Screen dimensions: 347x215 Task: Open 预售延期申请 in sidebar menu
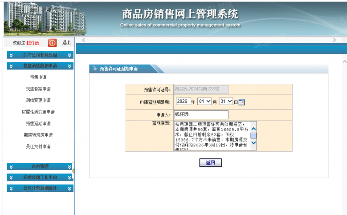[38, 123]
